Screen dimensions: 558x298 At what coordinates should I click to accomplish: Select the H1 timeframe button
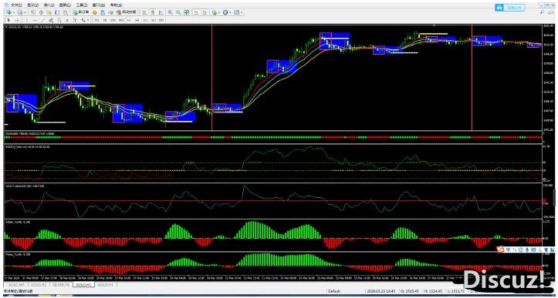click(x=129, y=20)
